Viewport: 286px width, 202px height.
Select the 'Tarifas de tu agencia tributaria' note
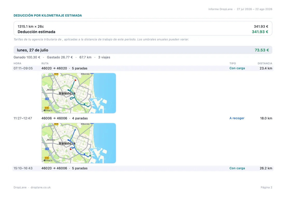pyautogui.click(x=101, y=39)
